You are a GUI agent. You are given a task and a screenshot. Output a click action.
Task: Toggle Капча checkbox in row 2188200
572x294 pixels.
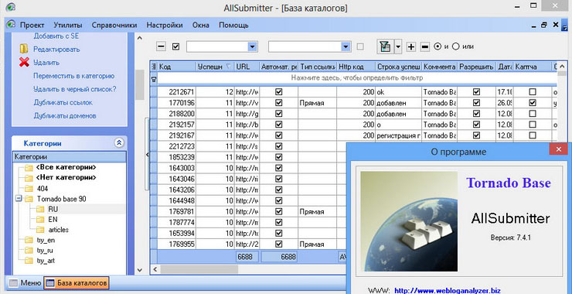tap(533, 114)
